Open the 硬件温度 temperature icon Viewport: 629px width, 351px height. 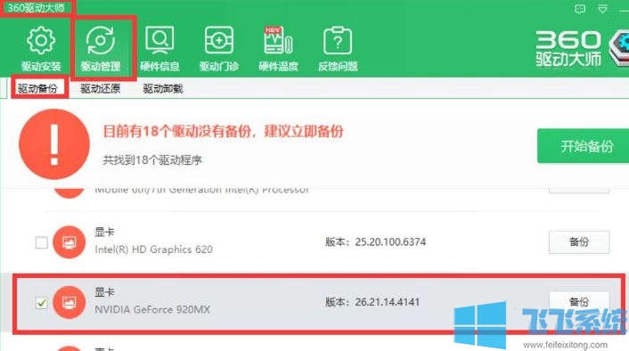[x=278, y=40]
